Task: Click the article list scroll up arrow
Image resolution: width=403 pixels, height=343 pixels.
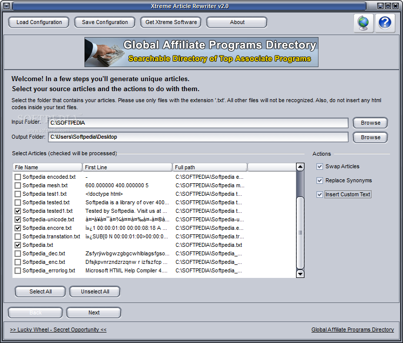Action: pyautogui.click(x=300, y=167)
